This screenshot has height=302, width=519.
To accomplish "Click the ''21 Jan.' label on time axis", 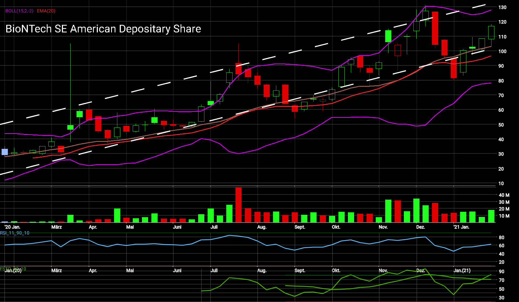I will (461, 227).
